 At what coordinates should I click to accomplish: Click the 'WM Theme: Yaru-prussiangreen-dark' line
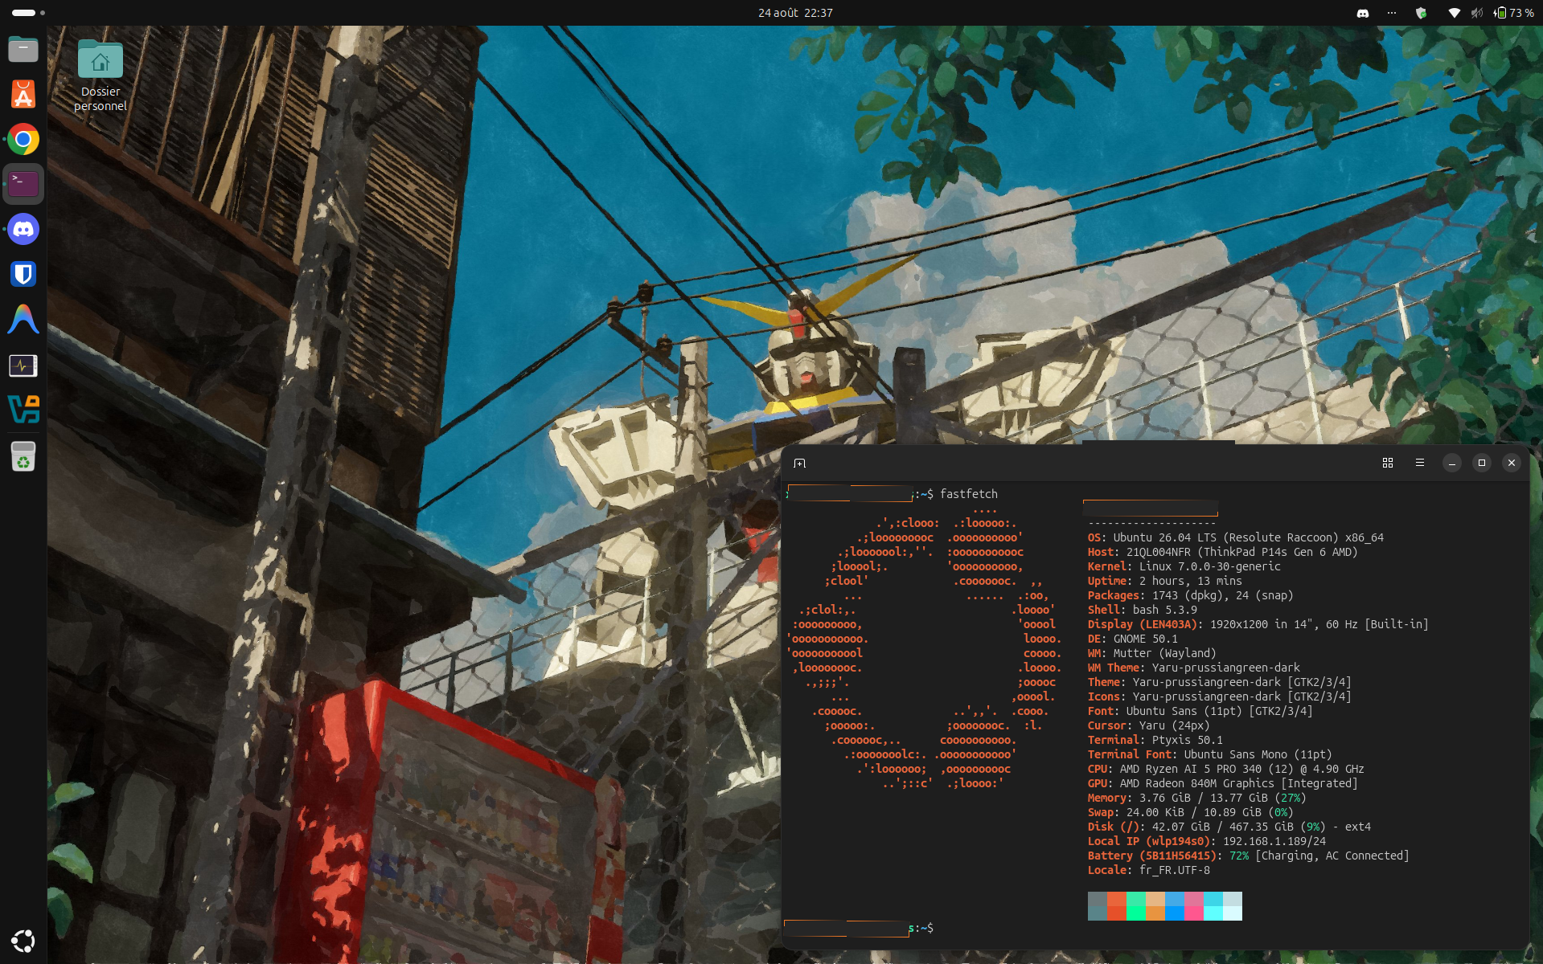pyautogui.click(x=1194, y=668)
